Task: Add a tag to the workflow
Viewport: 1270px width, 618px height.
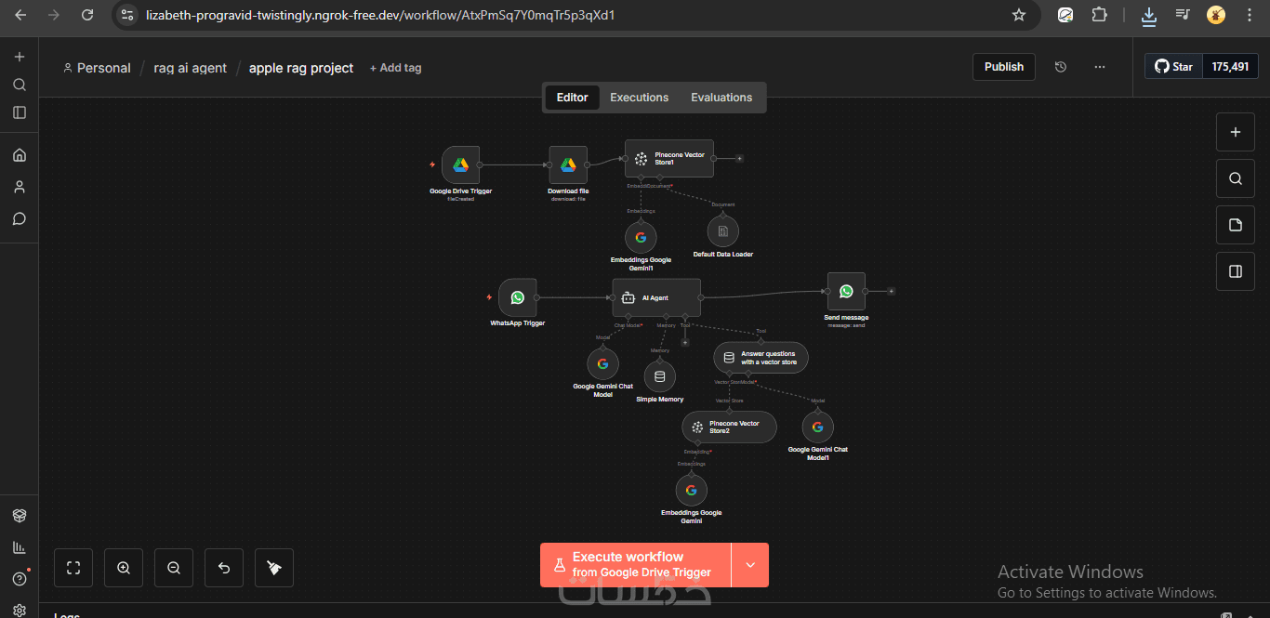Action: [x=395, y=68]
